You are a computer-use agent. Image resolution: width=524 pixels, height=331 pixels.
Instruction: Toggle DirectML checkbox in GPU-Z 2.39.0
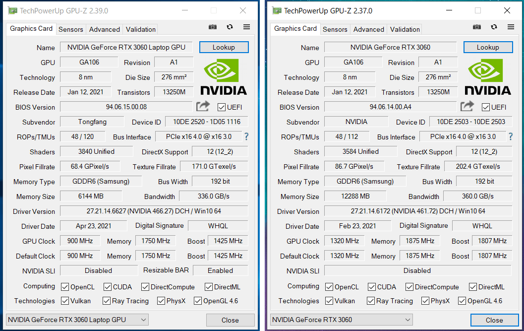point(209,287)
